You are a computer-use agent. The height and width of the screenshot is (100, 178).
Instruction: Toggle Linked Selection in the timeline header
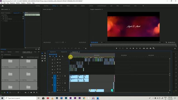click(x=56, y=56)
